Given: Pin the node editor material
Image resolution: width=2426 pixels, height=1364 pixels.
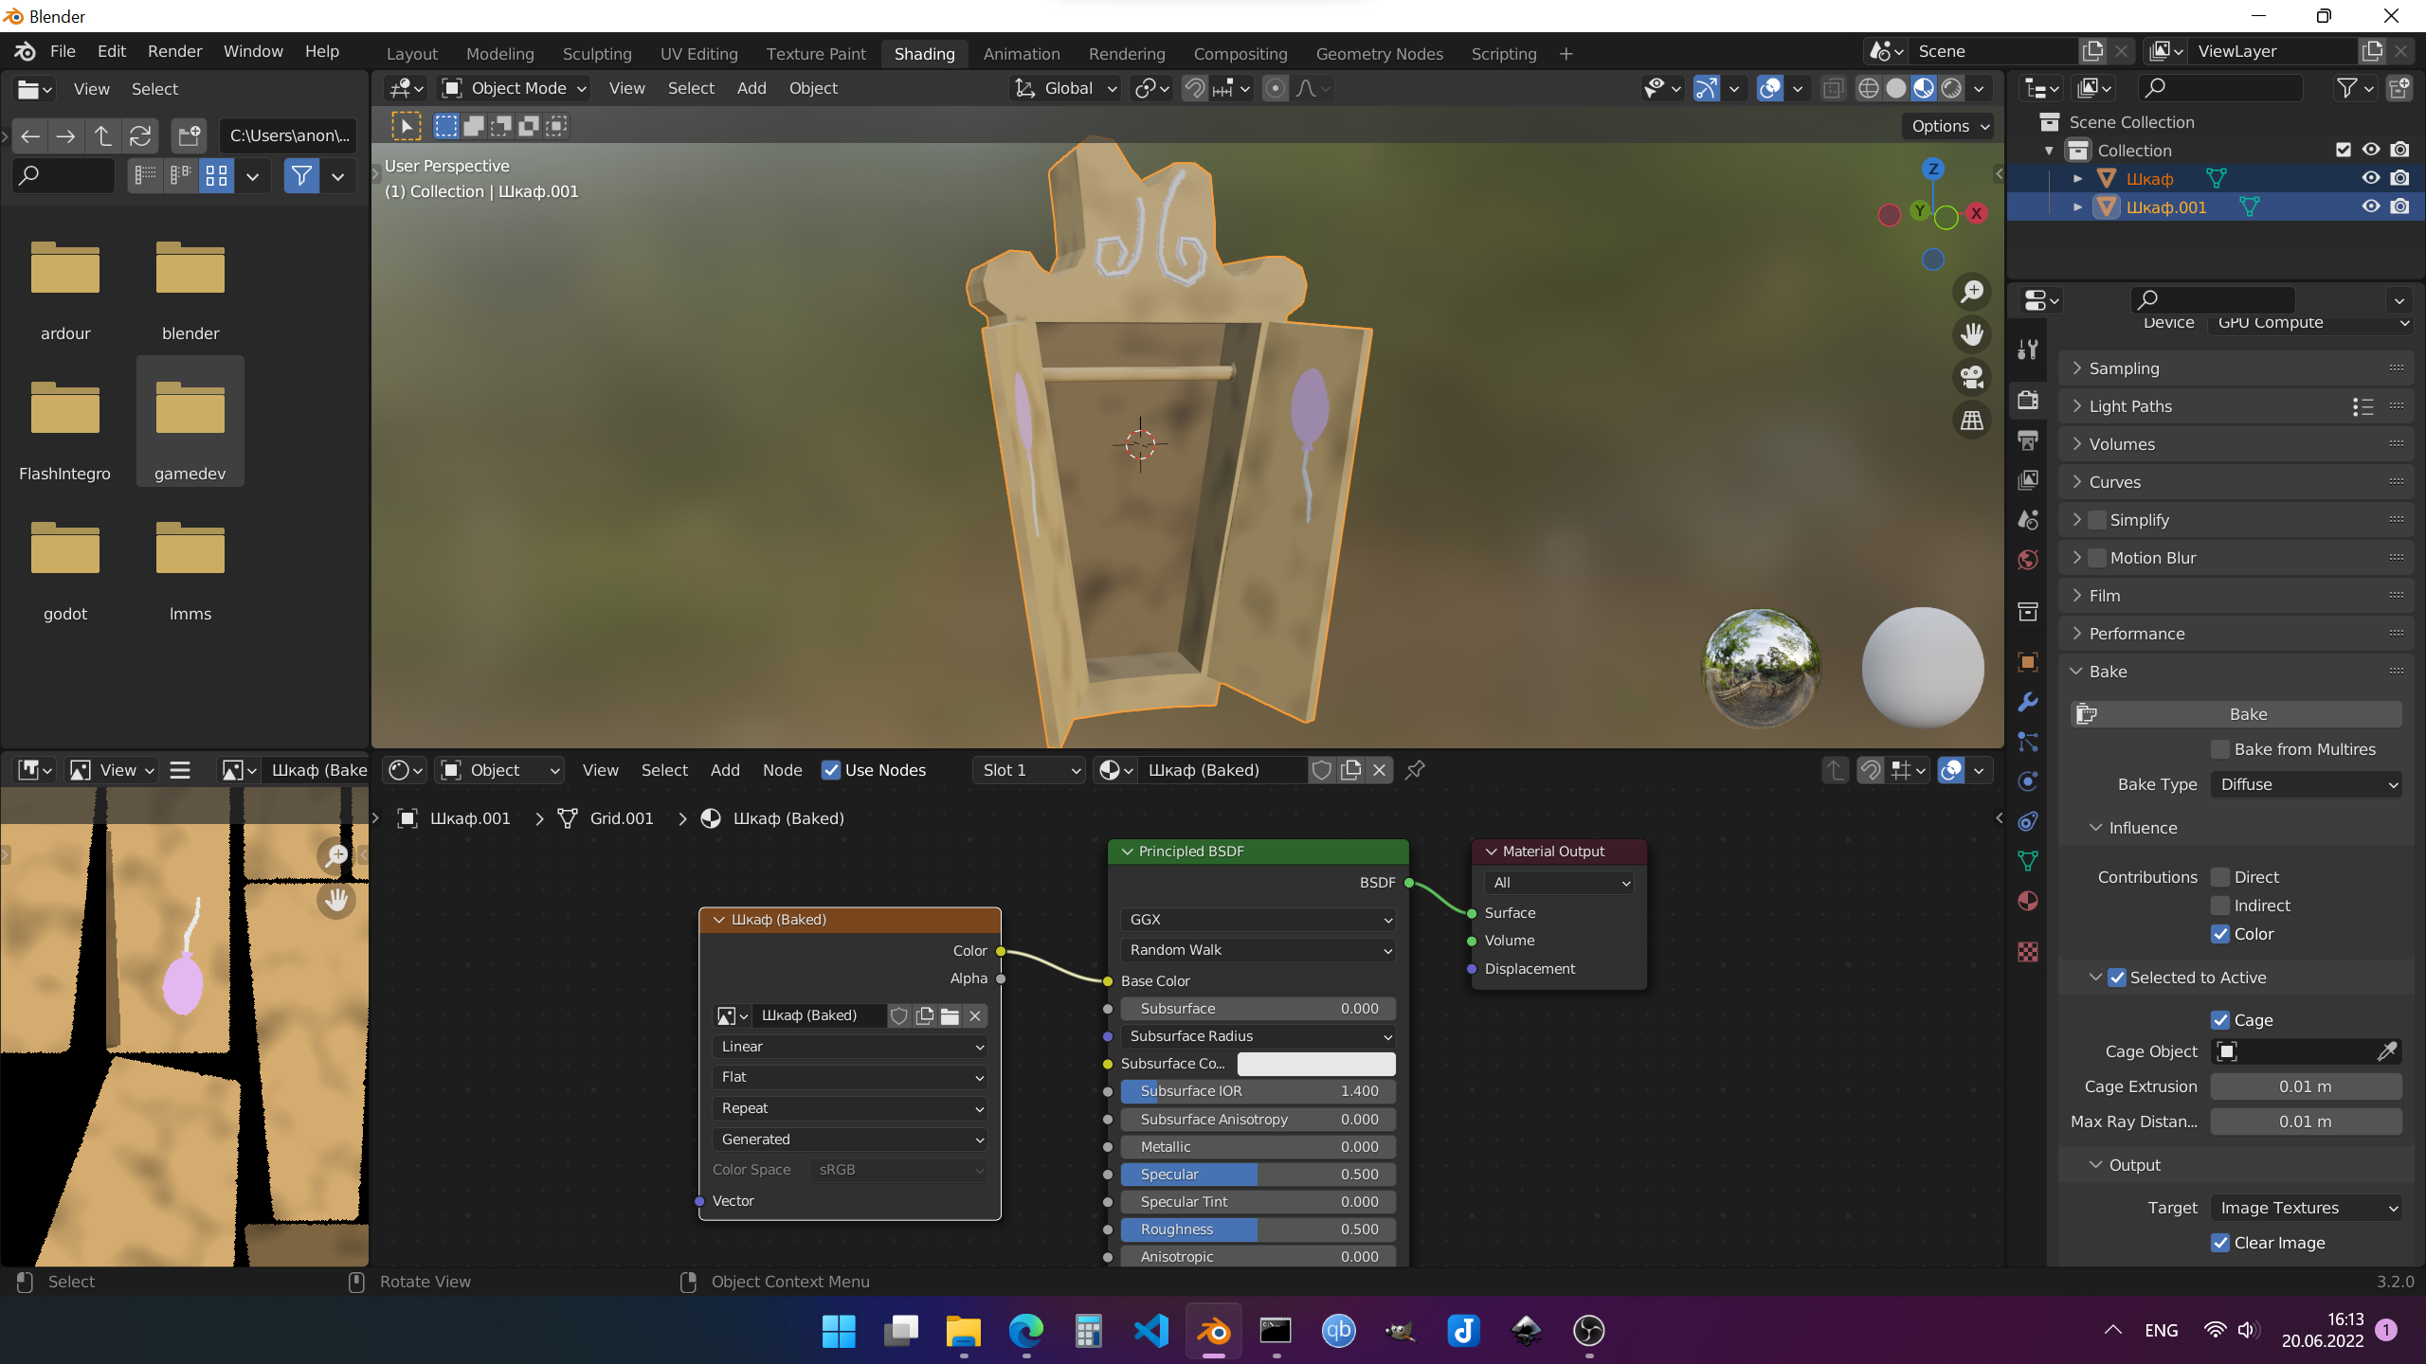Looking at the screenshot, I should [x=1415, y=770].
